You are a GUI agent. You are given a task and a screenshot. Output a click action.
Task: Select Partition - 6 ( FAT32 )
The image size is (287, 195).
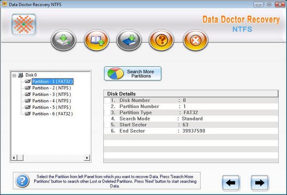click(52, 114)
